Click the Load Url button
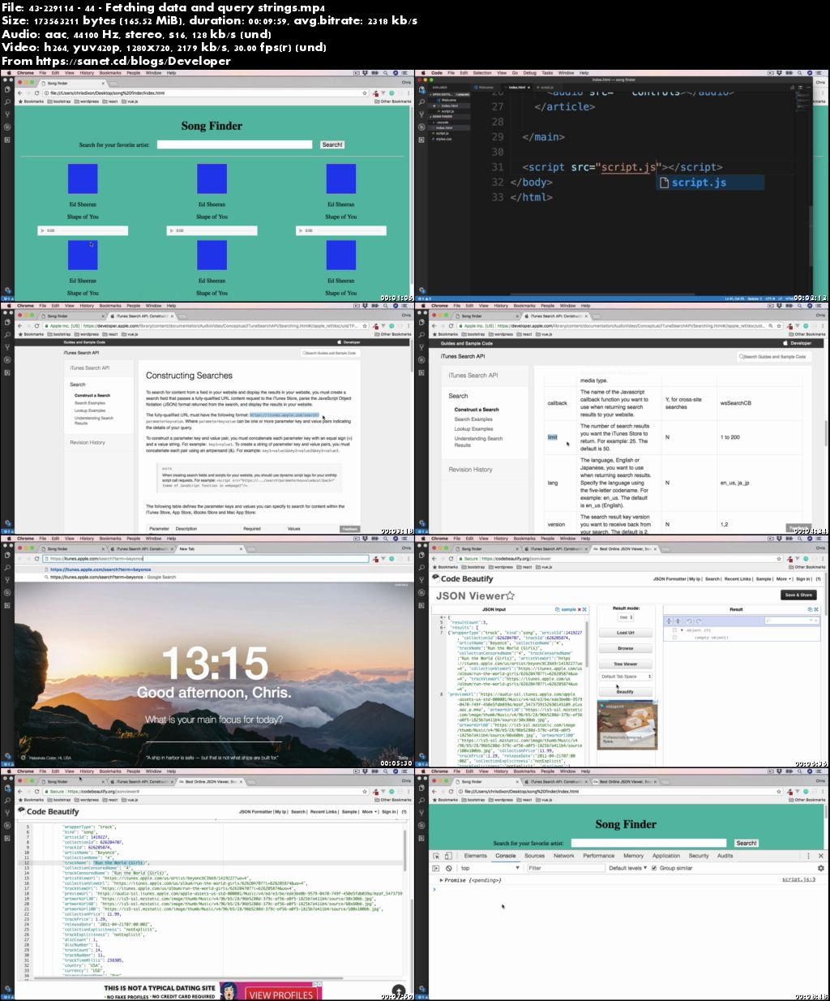This screenshot has height=1001, width=830. coord(625,633)
